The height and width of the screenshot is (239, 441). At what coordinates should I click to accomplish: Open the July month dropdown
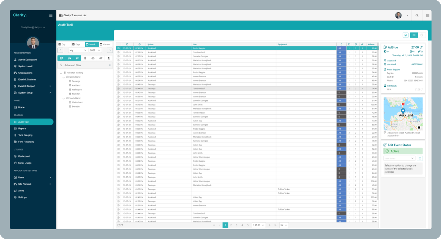[78, 50]
